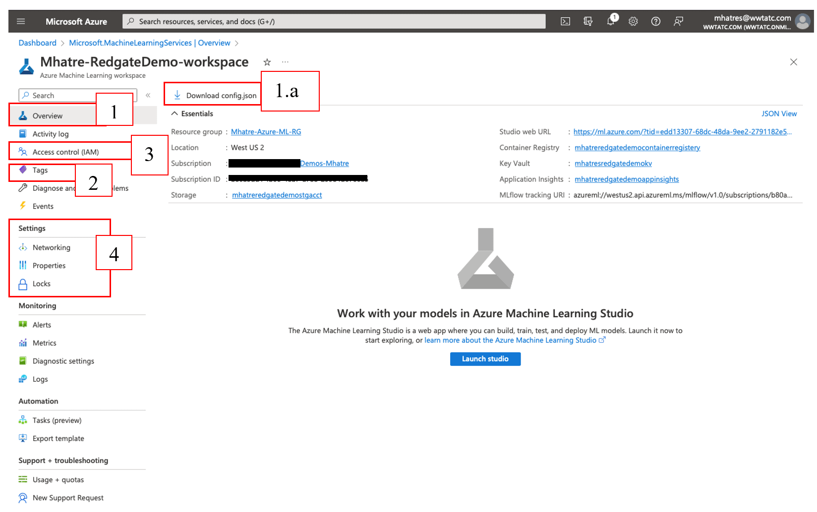Collapse the Essentials section
Screen dimensions: 817x512
coord(175,114)
